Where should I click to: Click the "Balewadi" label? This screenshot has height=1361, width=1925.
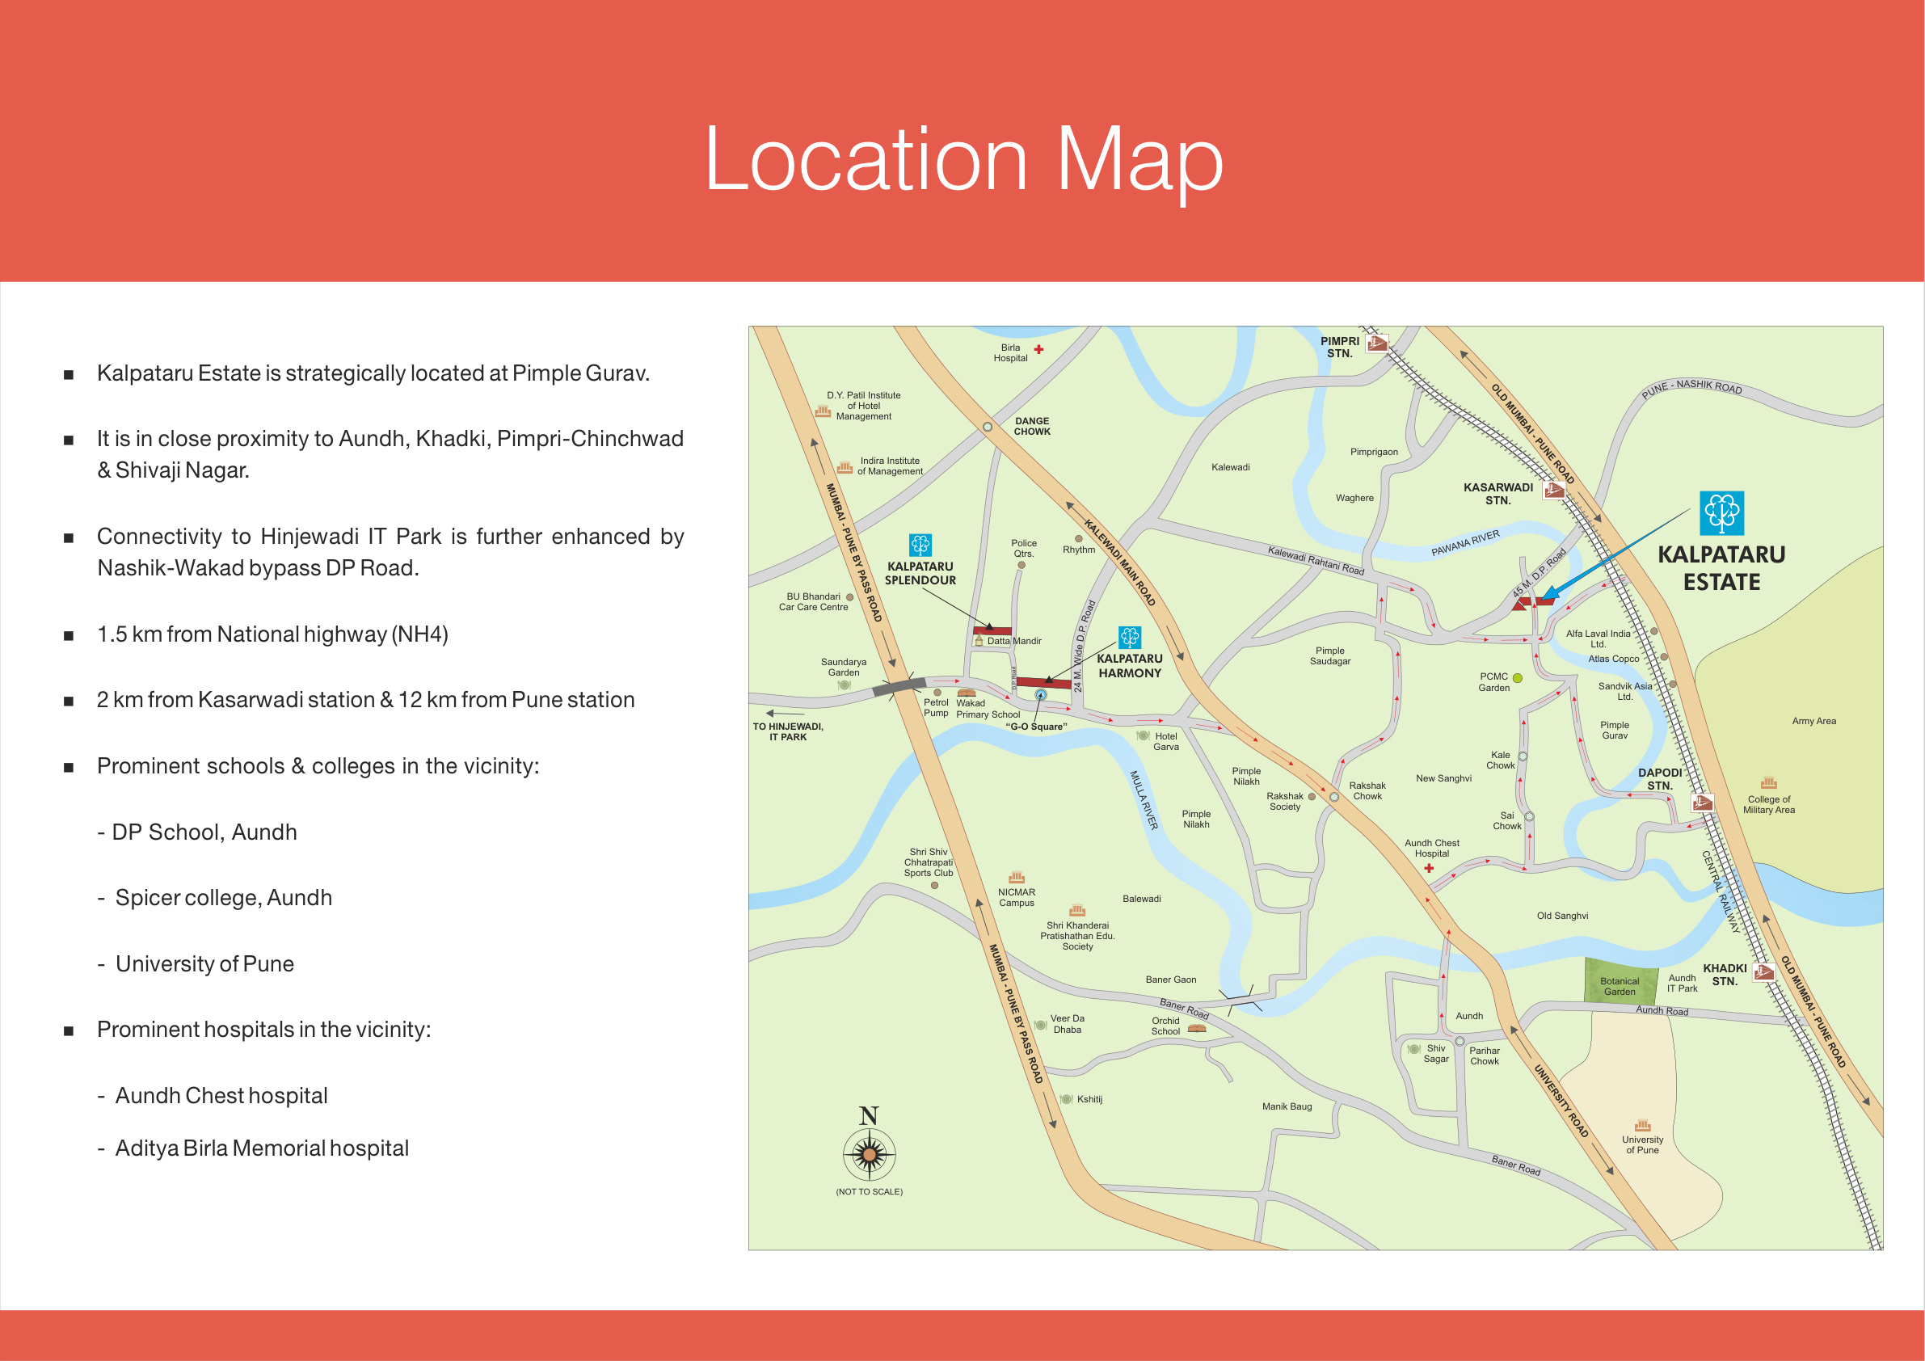[x=1142, y=898]
